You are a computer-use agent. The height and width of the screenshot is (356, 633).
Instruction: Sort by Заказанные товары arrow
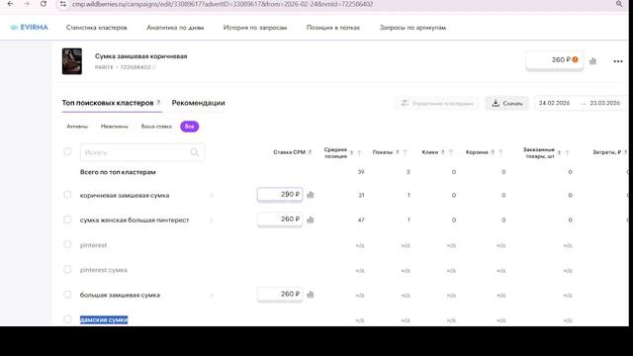click(x=567, y=152)
